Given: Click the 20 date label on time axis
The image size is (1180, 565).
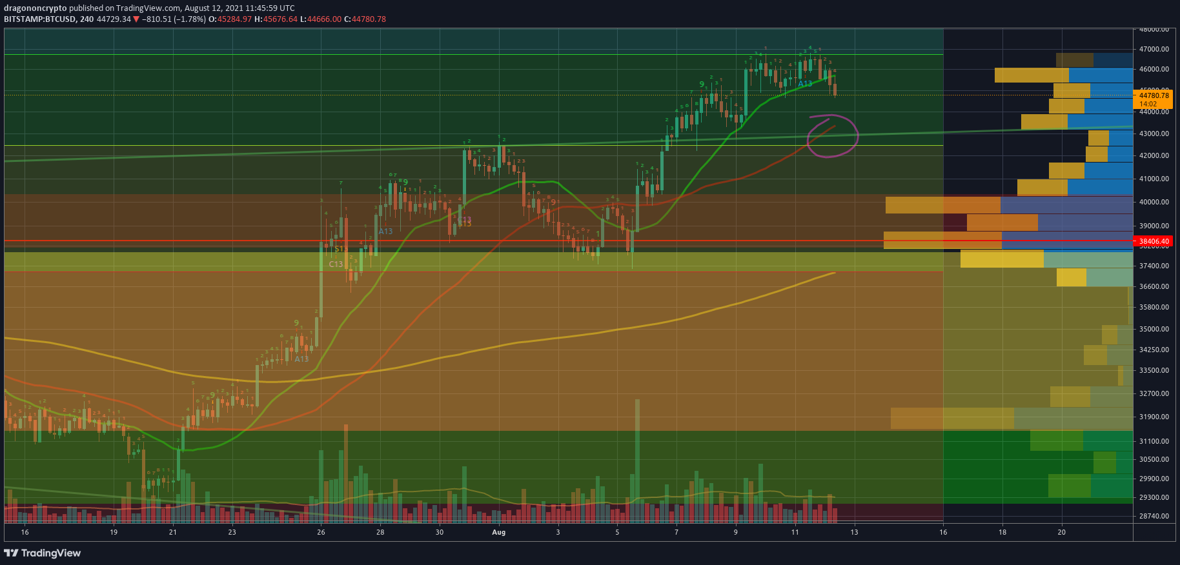Looking at the screenshot, I should [1062, 532].
